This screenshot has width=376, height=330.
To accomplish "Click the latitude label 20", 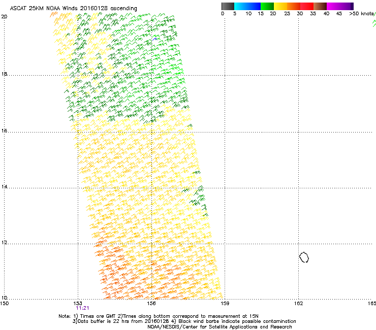I will (4, 17).
